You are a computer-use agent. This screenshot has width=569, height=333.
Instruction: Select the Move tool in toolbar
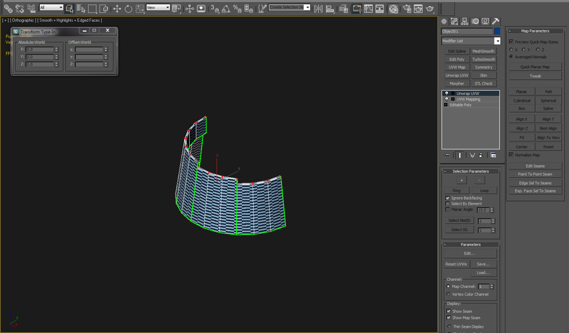(117, 8)
